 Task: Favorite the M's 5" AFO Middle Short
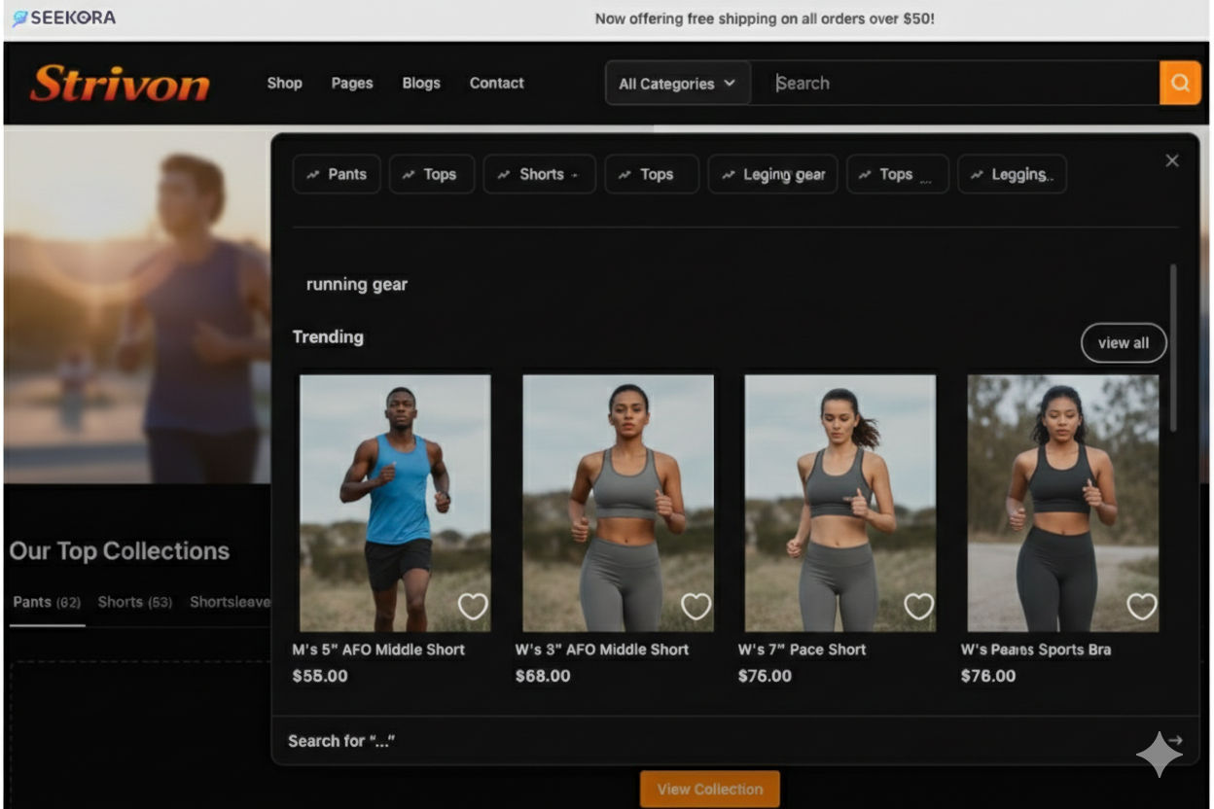coord(473,606)
